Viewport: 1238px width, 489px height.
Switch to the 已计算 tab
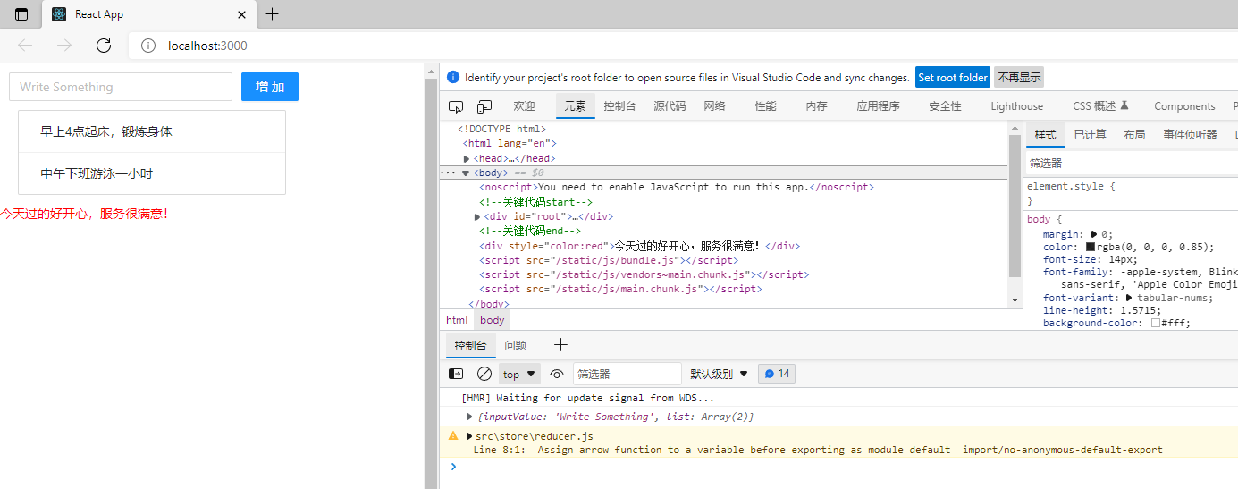(1090, 134)
